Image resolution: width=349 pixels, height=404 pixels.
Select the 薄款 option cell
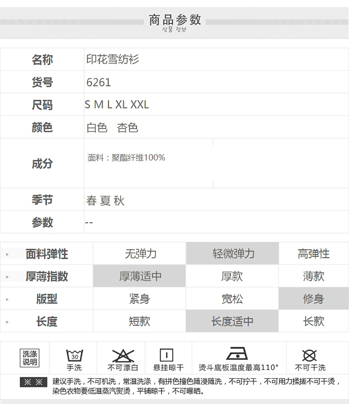(314, 276)
